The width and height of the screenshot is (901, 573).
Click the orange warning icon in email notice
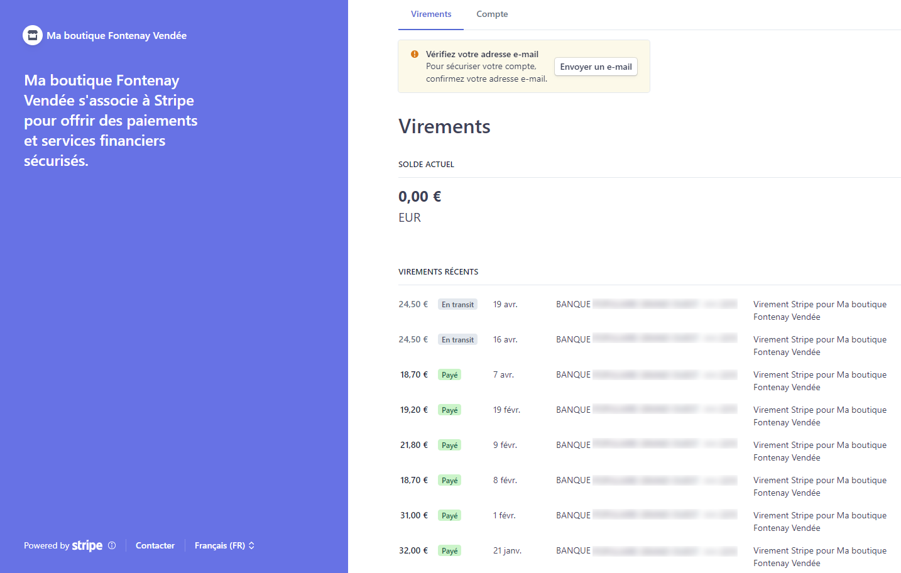point(415,54)
